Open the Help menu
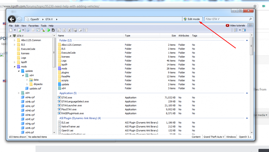The width and height of the screenshot is (269, 152). point(51,26)
